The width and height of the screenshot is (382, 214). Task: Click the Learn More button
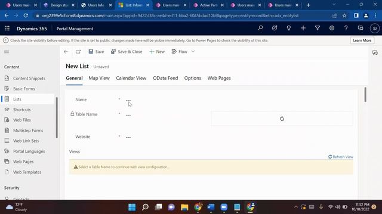[362, 40]
